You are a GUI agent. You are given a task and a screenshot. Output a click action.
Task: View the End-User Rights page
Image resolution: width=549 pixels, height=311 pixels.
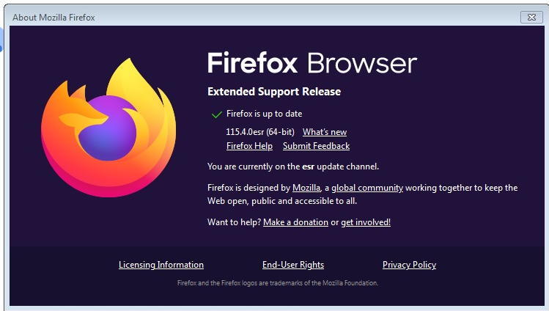tap(293, 265)
